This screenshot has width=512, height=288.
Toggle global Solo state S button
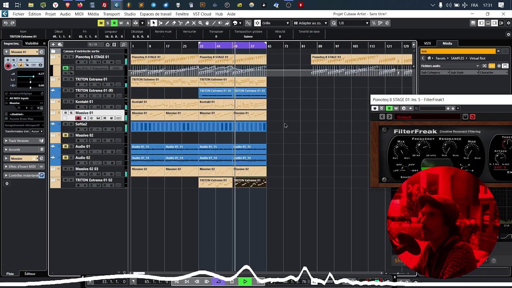pyautogui.click(x=108, y=23)
